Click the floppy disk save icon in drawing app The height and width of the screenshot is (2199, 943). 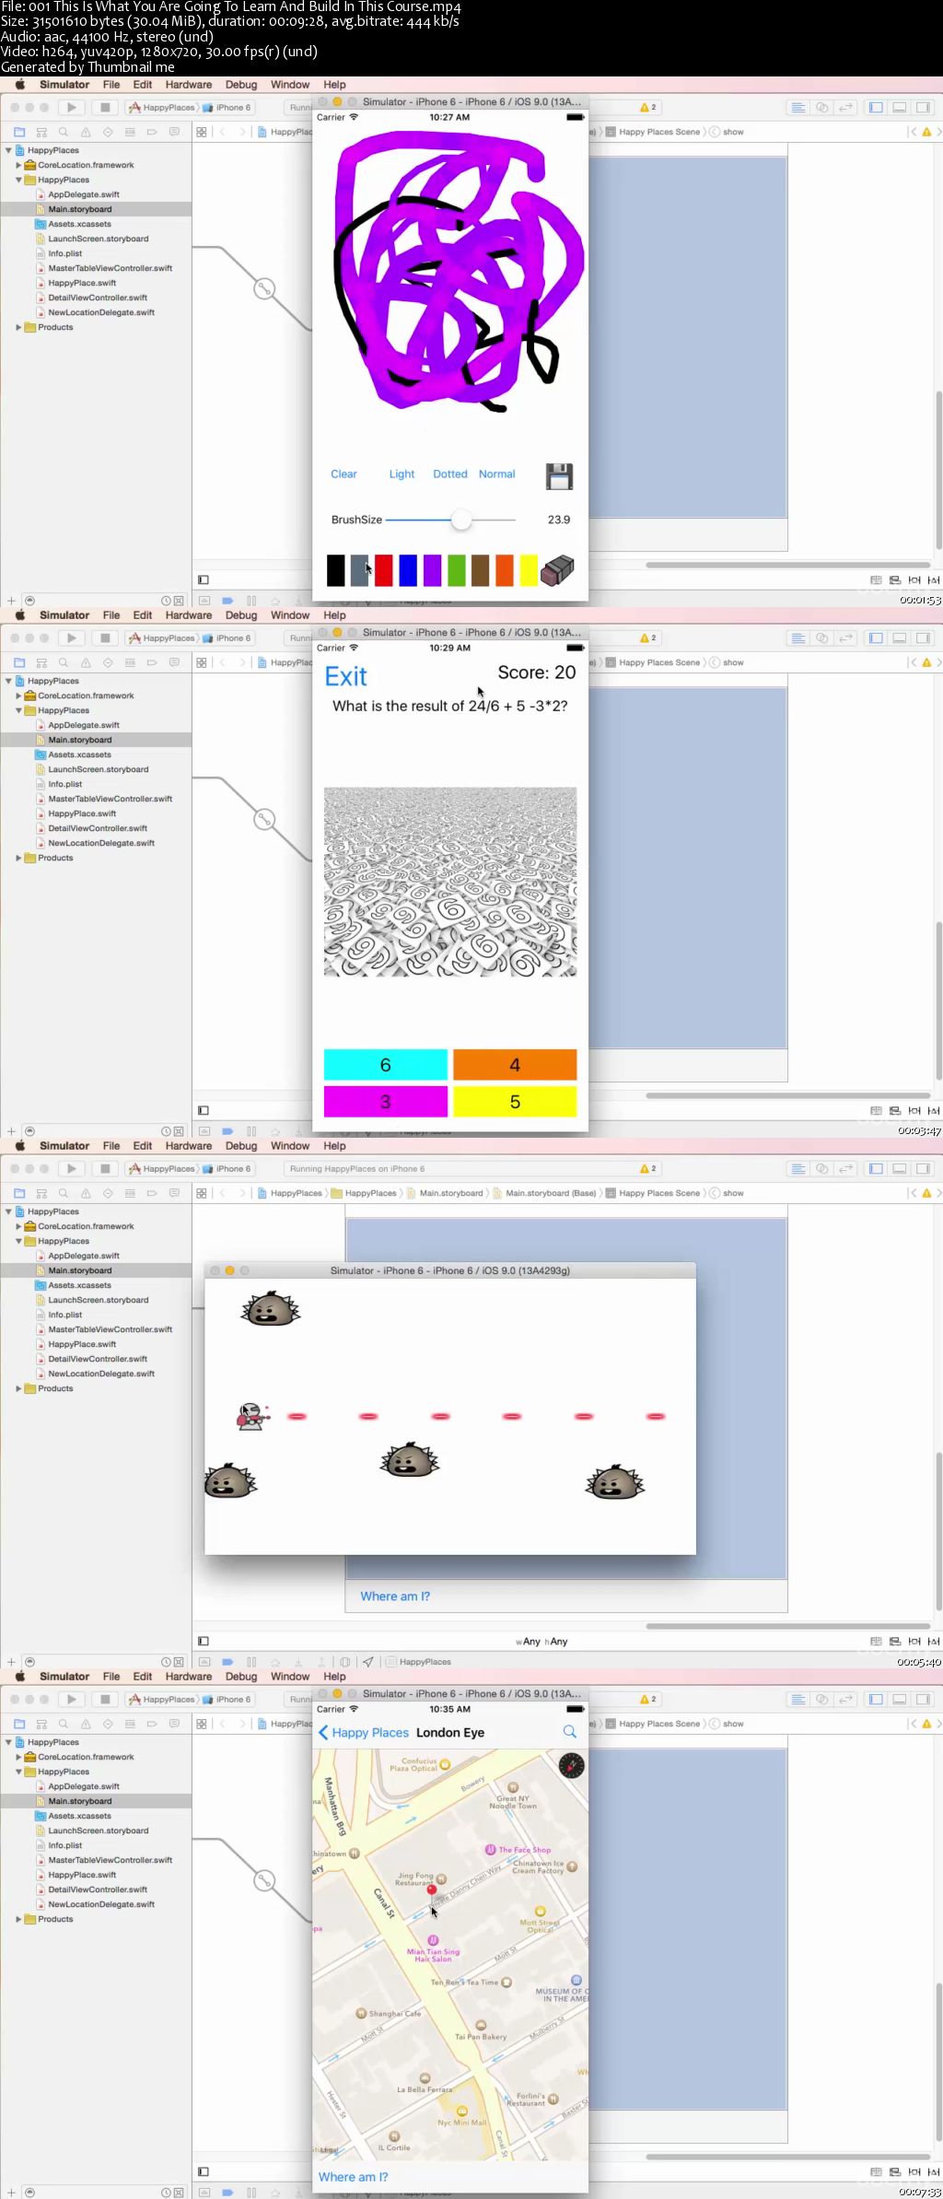tap(559, 476)
